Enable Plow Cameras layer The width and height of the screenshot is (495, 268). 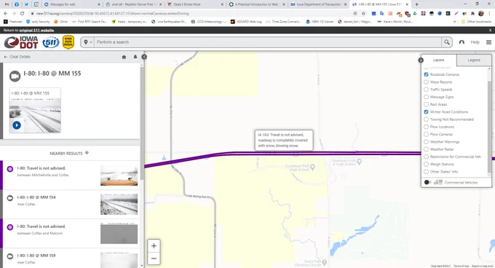click(x=426, y=135)
